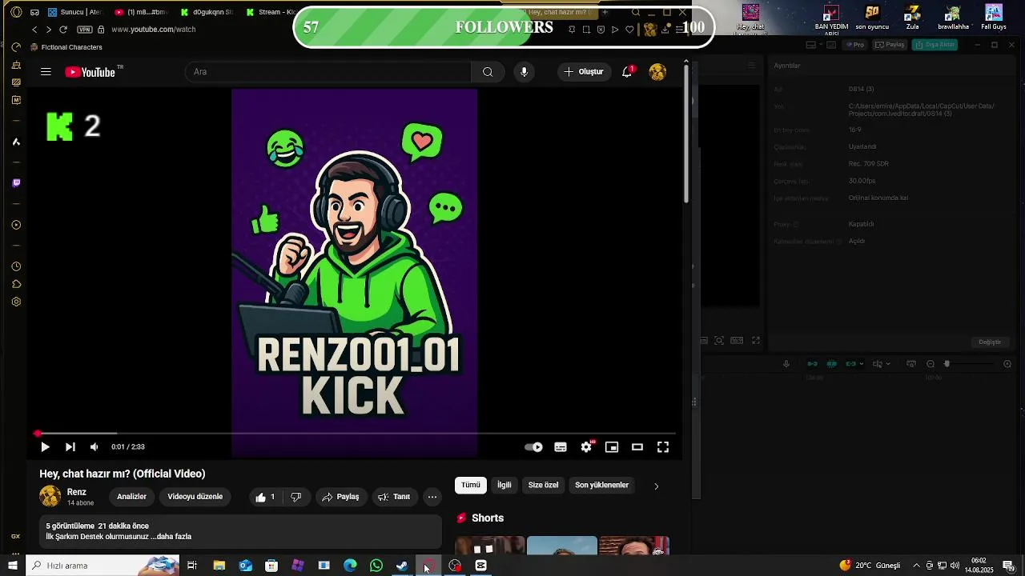Switch to the d0gukqnn Kick stream tab
This screenshot has width=1025, height=576.
(207, 12)
